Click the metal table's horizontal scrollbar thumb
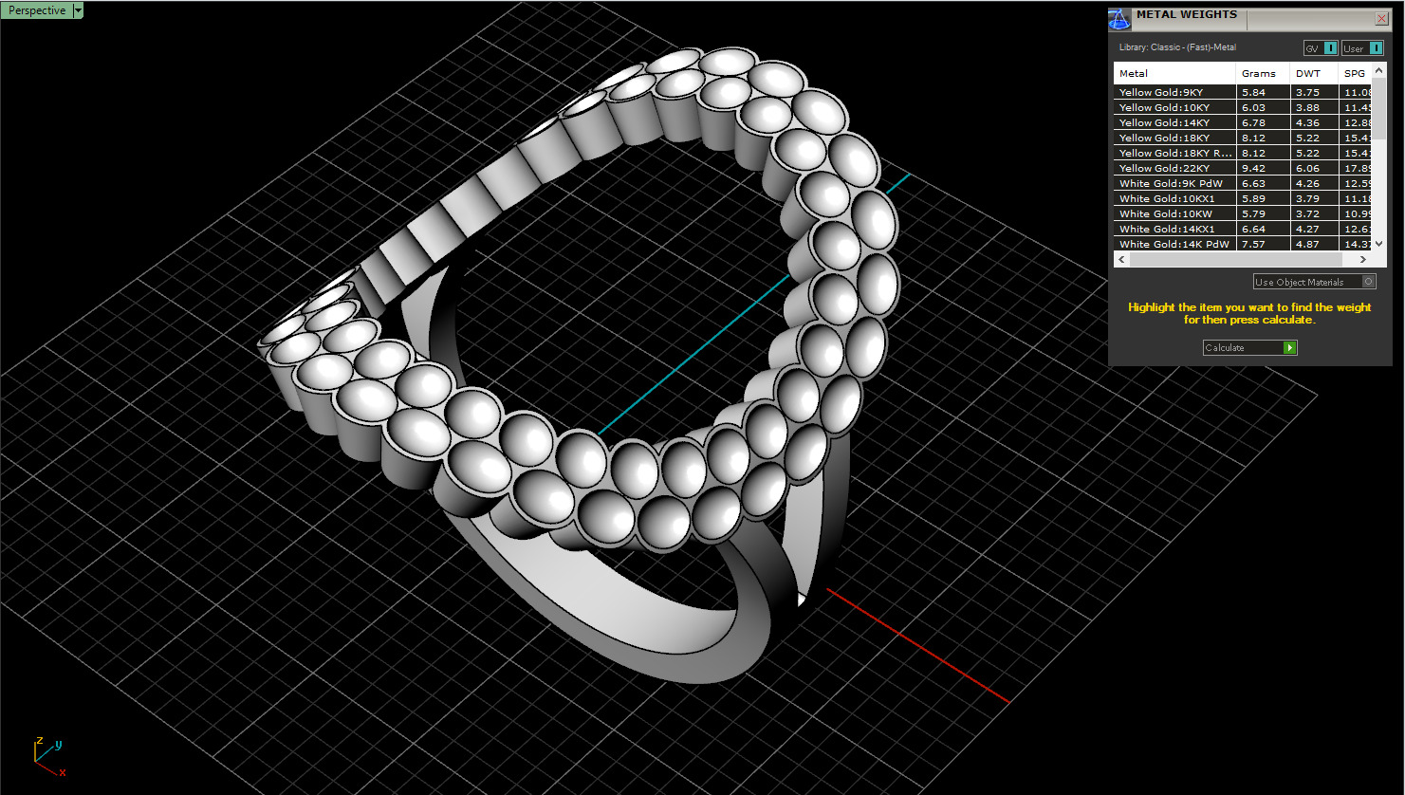This screenshot has height=795, width=1405. 1236,259
